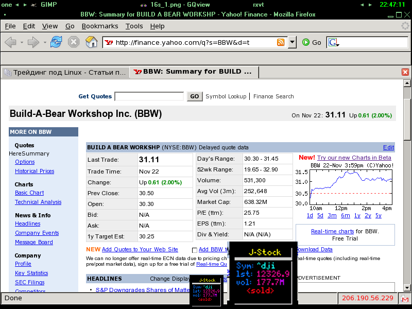
Task: Open the Options link in sidebar
Action: (25, 162)
